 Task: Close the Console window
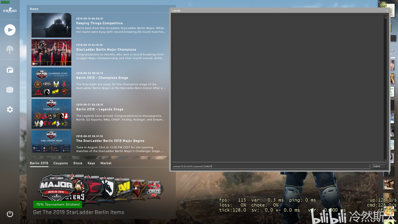(x=387, y=11)
